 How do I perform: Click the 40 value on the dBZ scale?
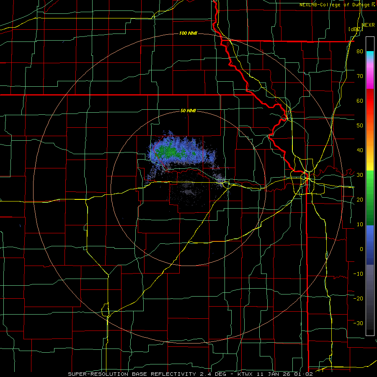[x=360, y=150]
